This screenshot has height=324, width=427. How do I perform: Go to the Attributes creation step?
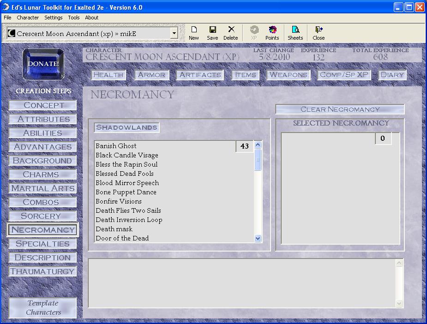(x=43, y=119)
